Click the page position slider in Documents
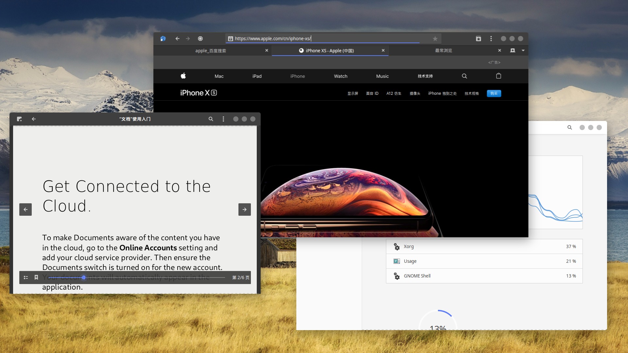Viewport: 628px width, 353px height. (137, 277)
